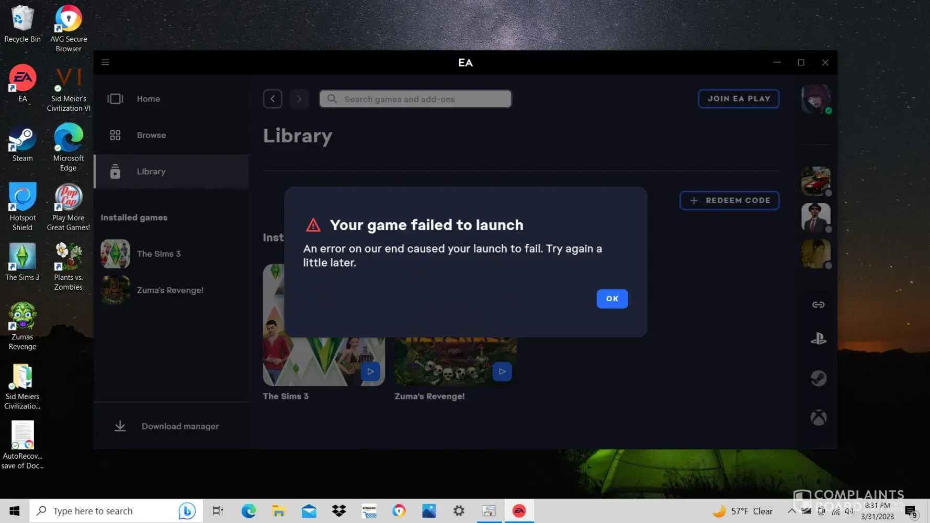Select Zuma's Revenge! in installed games list
Screen dimensions: 930x523
pos(169,290)
